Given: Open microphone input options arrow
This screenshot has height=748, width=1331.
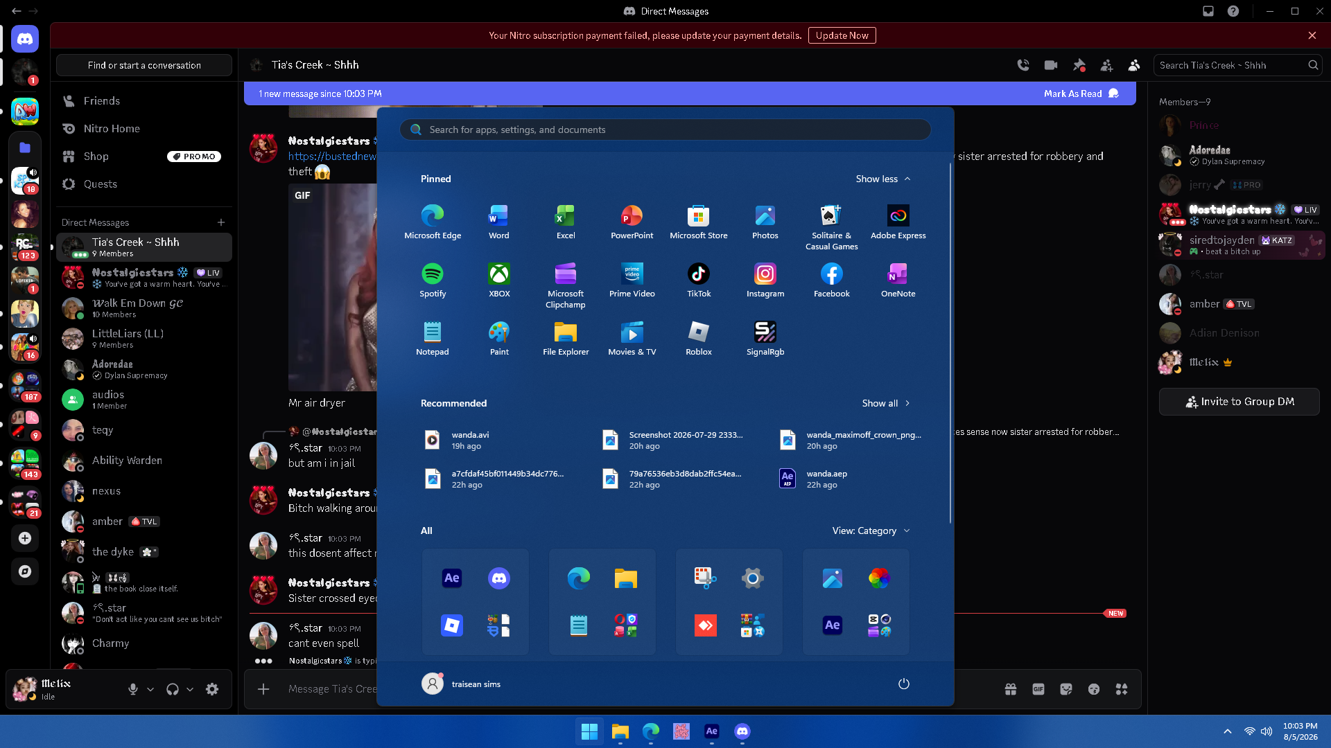Looking at the screenshot, I should (x=150, y=689).
